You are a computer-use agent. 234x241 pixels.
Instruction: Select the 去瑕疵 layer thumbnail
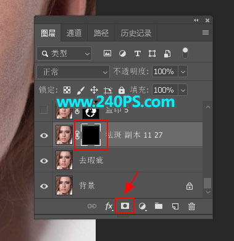tap(64, 160)
